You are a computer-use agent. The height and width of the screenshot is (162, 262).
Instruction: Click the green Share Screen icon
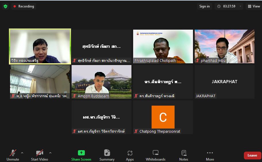point(81,153)
